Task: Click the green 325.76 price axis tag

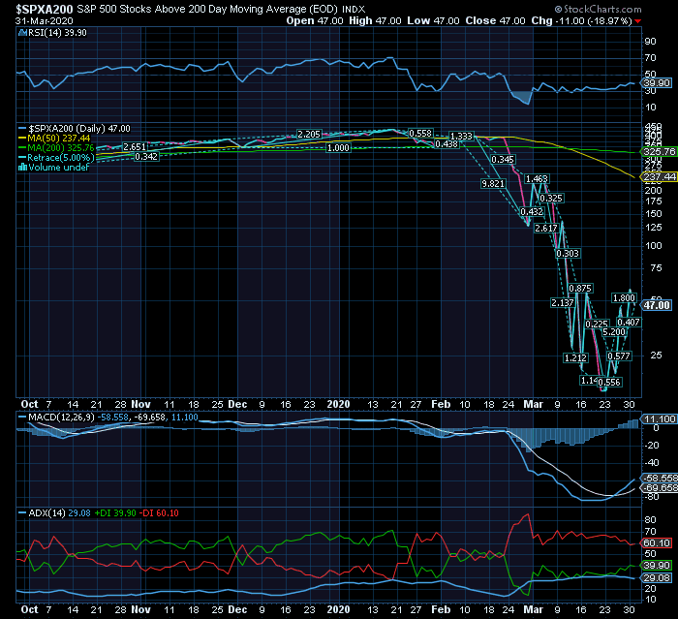Action: click(660, 151)
